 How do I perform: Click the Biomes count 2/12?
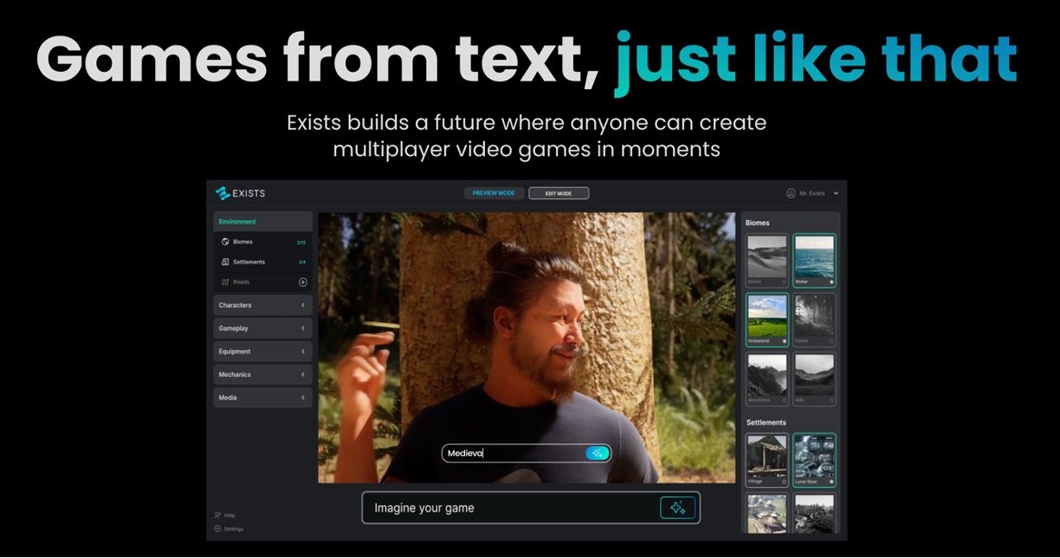coord(302,243)
